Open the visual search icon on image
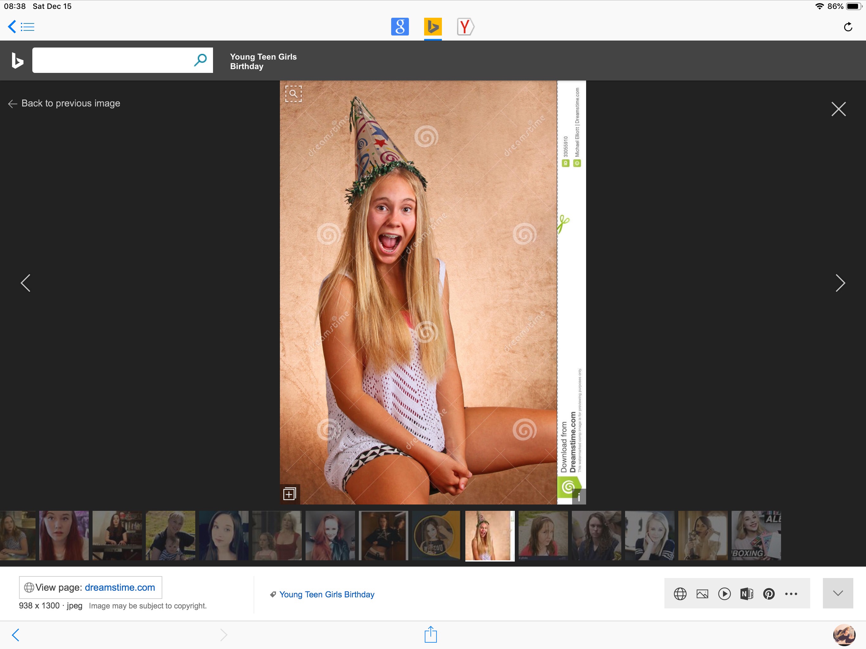Viewport: 866px width, 649px height. coord(293,94)
